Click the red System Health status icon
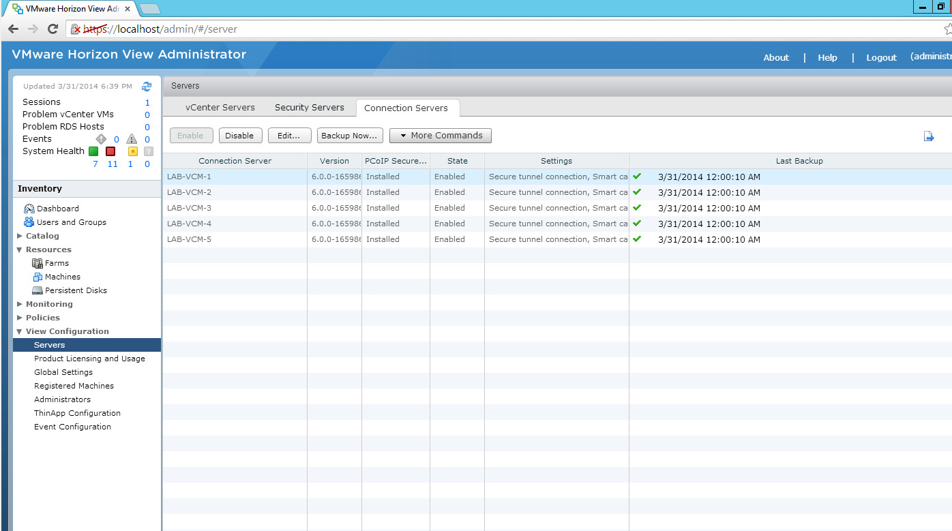This screenshot has height=531, width=952. click(x=110, y=151)
